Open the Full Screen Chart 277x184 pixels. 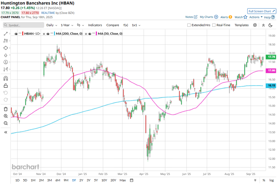[261, 11]
